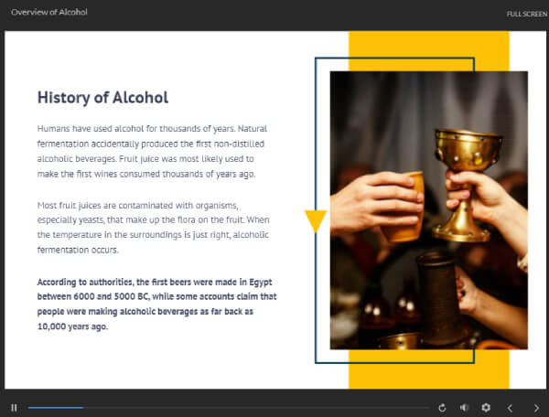Click the yellow triangle marker
This screenshot has width=549, height=417.
coord(316,220)
